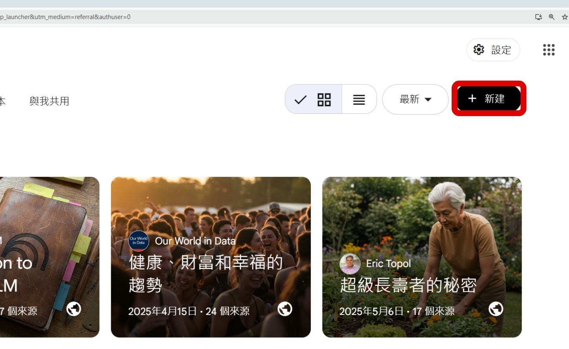This screenshot has height=349, width=569.
Task: Open the sharing globe icon on 超級長壽者的秘密
Action: pyautogui.click(x=496, y=309)
